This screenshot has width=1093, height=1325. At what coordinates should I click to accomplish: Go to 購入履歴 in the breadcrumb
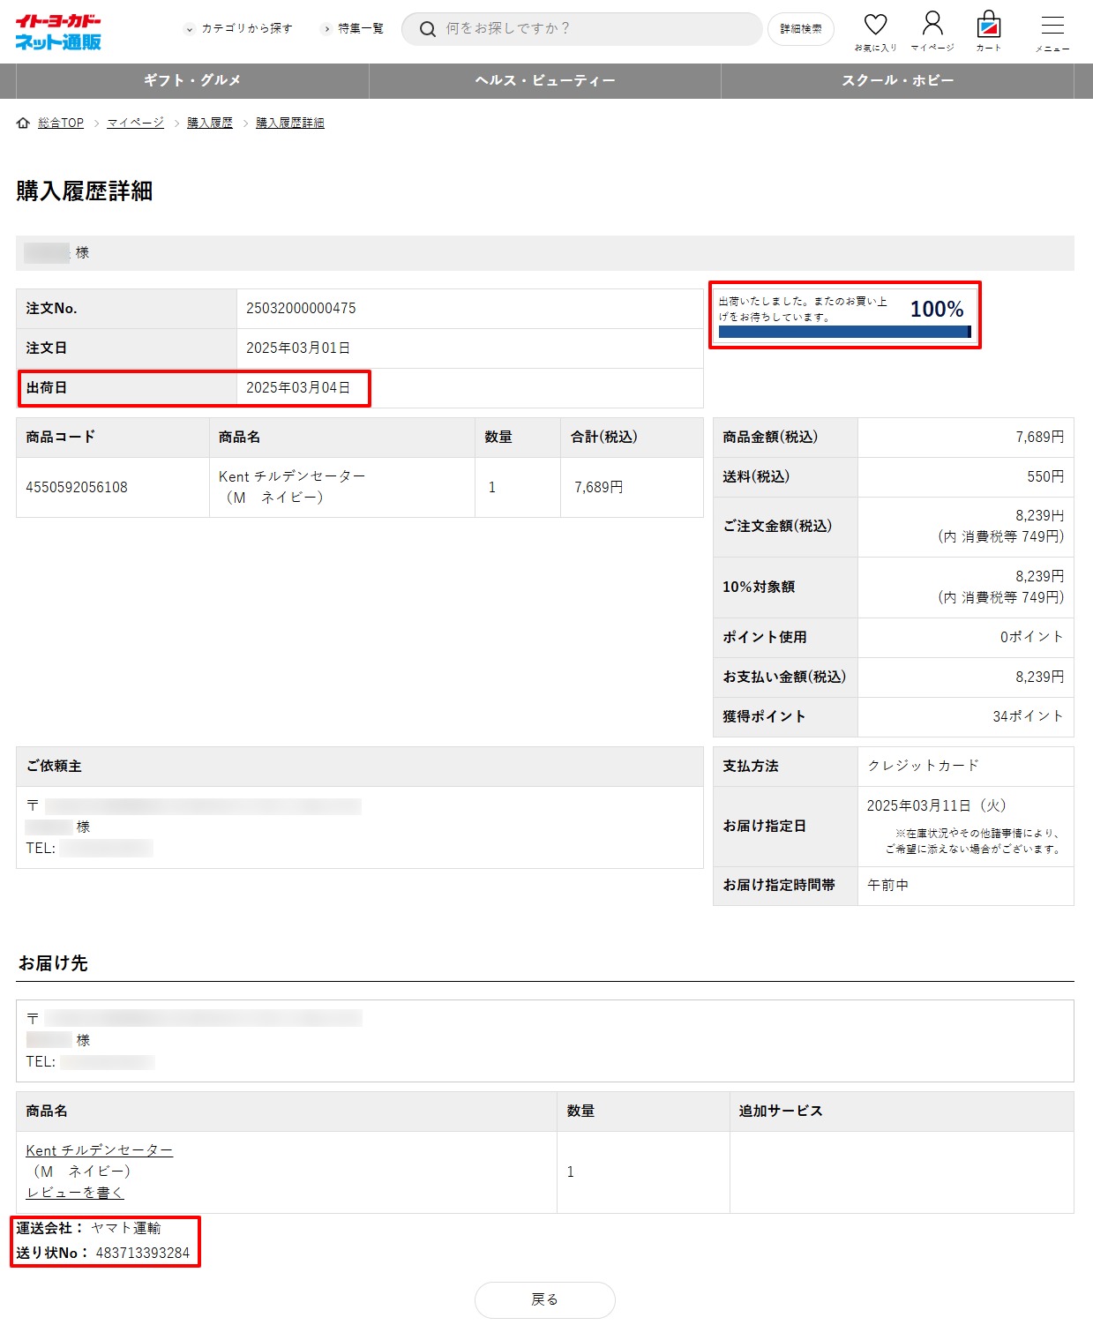click(x=210, y=124)
